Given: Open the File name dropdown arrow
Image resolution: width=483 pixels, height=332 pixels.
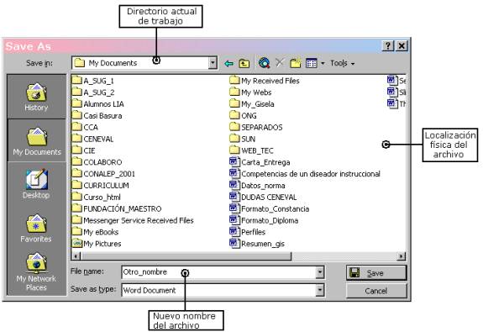Looking at the screenshot, I should (x=320, y=272).
